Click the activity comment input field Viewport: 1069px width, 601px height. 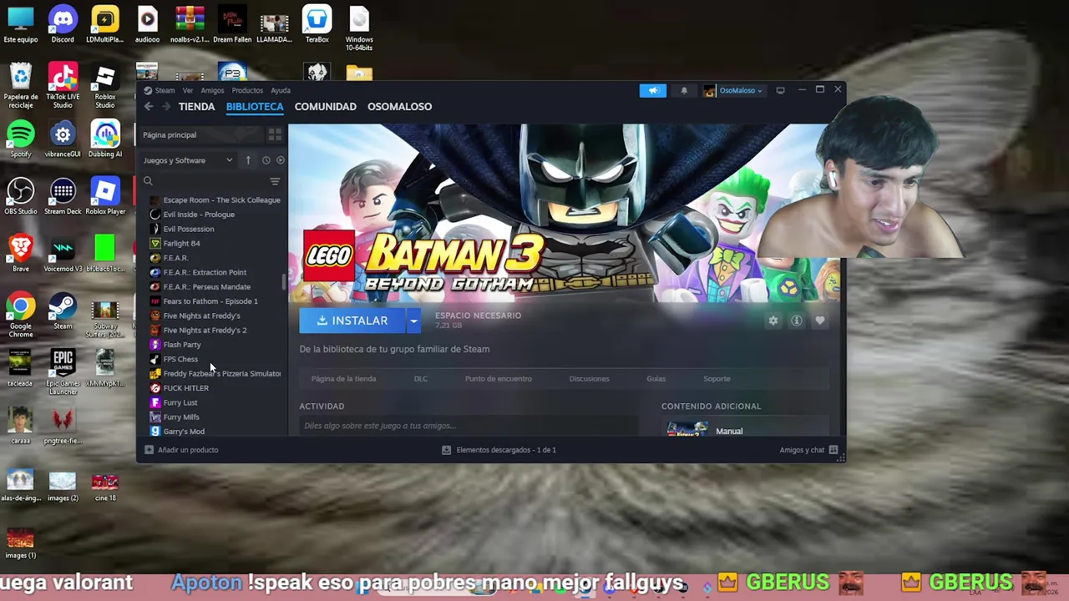[x=469, y=426]
